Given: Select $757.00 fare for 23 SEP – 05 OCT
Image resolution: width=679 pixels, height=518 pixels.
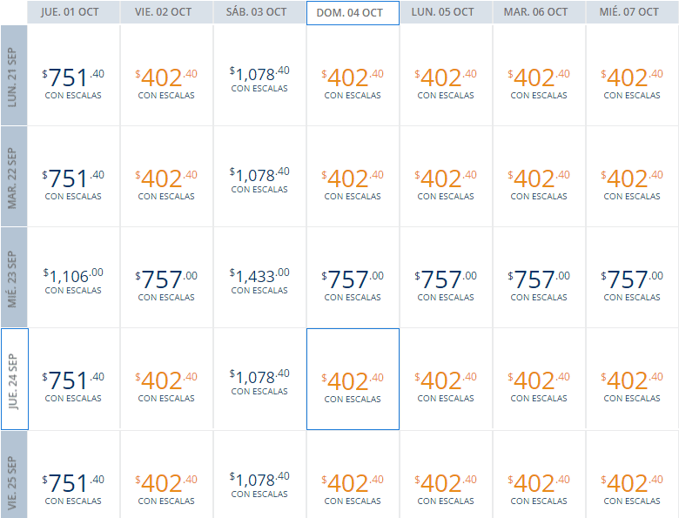Looking at the screenshot, I should (x=446, y=277).
